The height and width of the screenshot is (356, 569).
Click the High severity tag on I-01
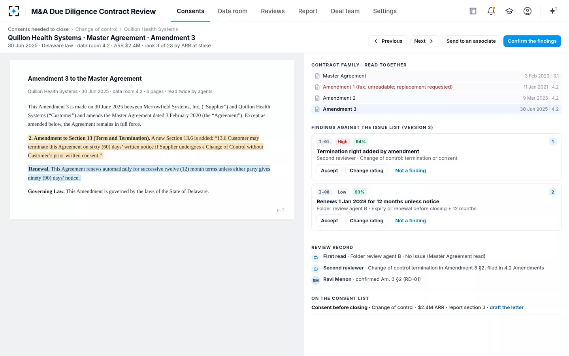pyautogui.click(x=343, y=142)
